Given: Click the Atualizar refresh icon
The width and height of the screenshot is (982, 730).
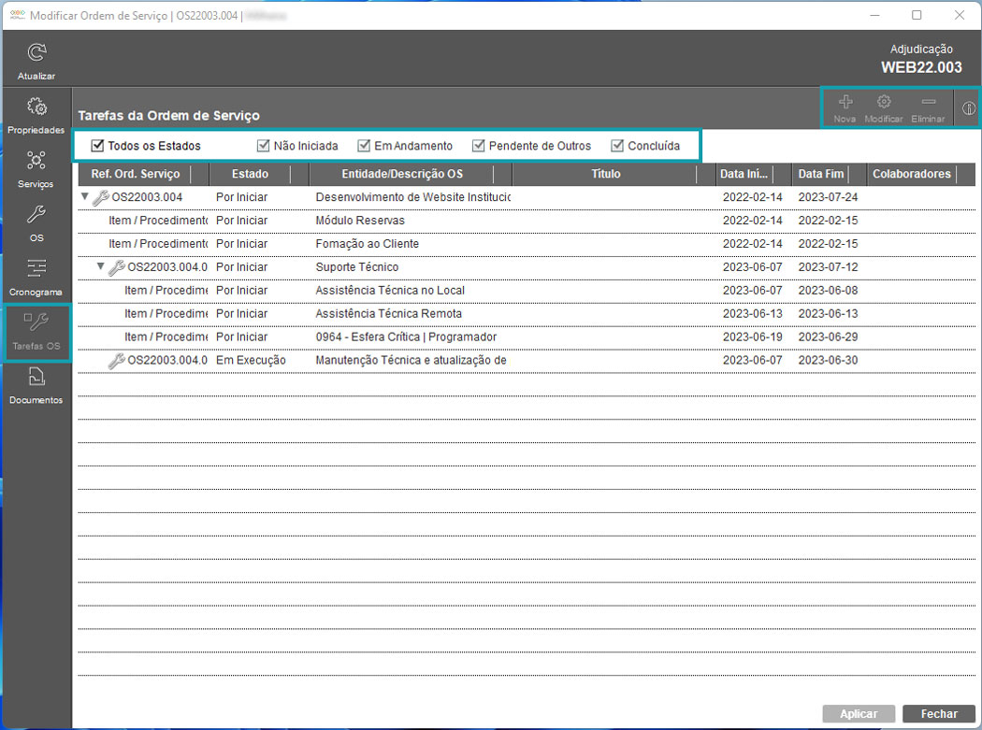Looking at the screenshot, I should pyautogui.click(x=36, y=53).
